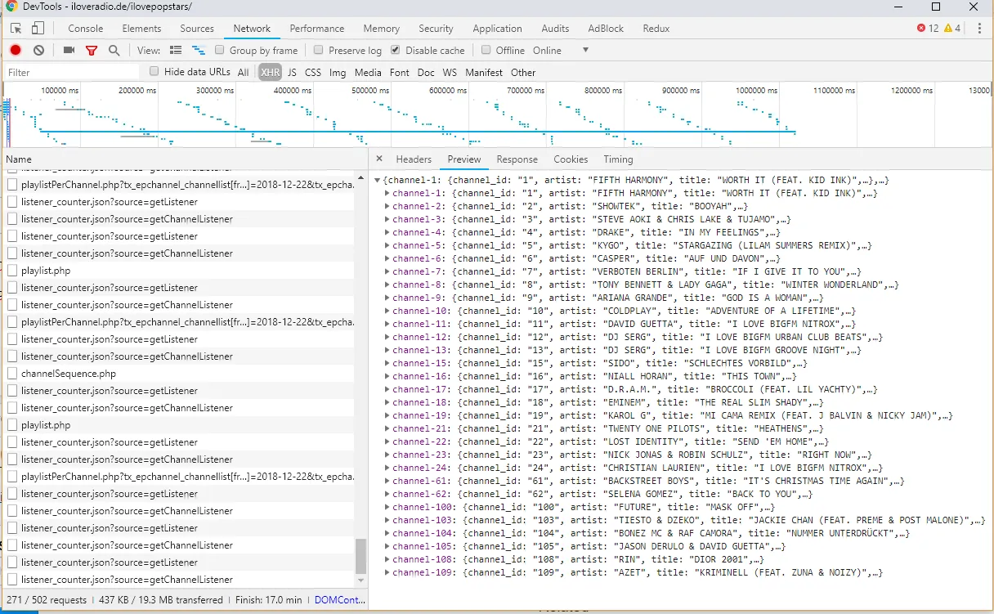Enable the Preserve log checkbox
This screenshot has width=994, height=614.
pos(319,50)
